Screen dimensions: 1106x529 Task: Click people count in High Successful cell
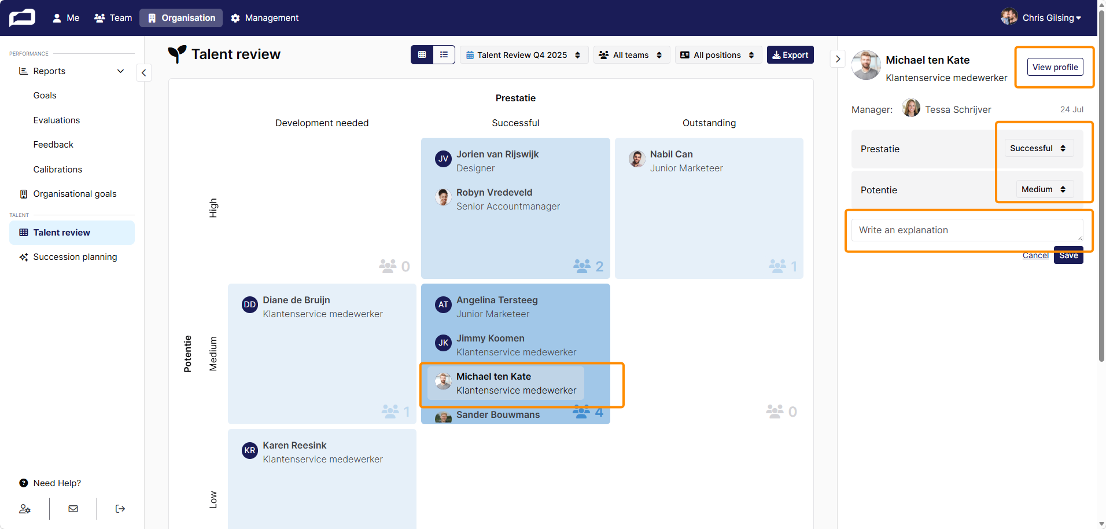pyautogui.click(x=588, y=266)
